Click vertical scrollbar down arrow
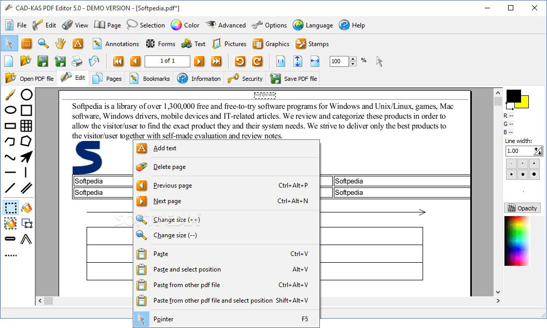The image size is (547, 328). tap(498, 292)
